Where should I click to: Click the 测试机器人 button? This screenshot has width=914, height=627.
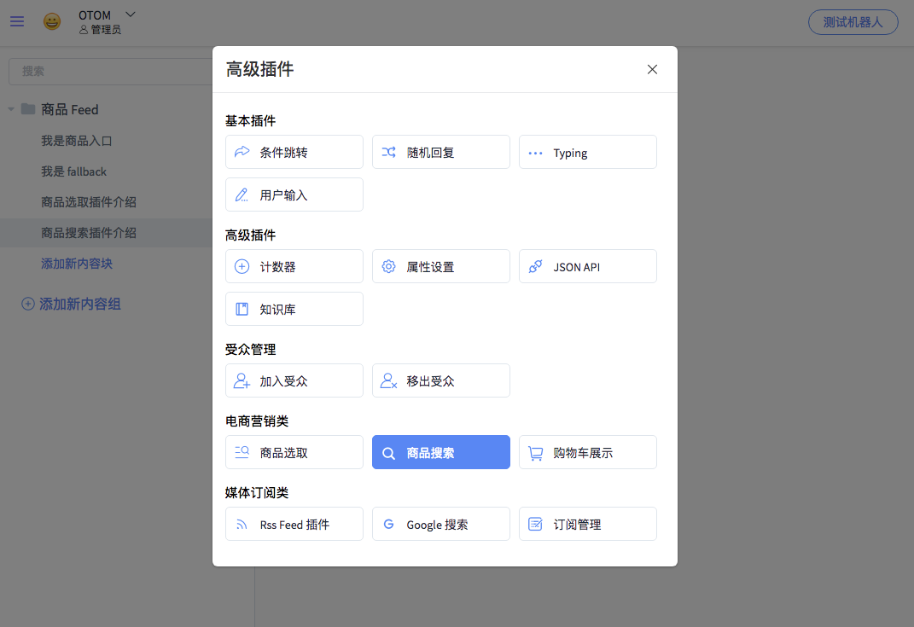pyautogui.click(x=853, y=22)
